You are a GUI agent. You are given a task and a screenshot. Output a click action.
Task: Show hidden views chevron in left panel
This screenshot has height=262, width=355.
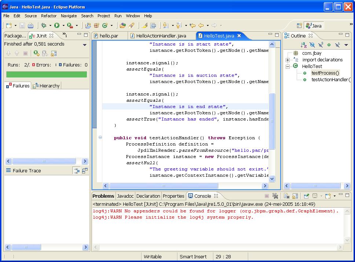pos(65,35)
